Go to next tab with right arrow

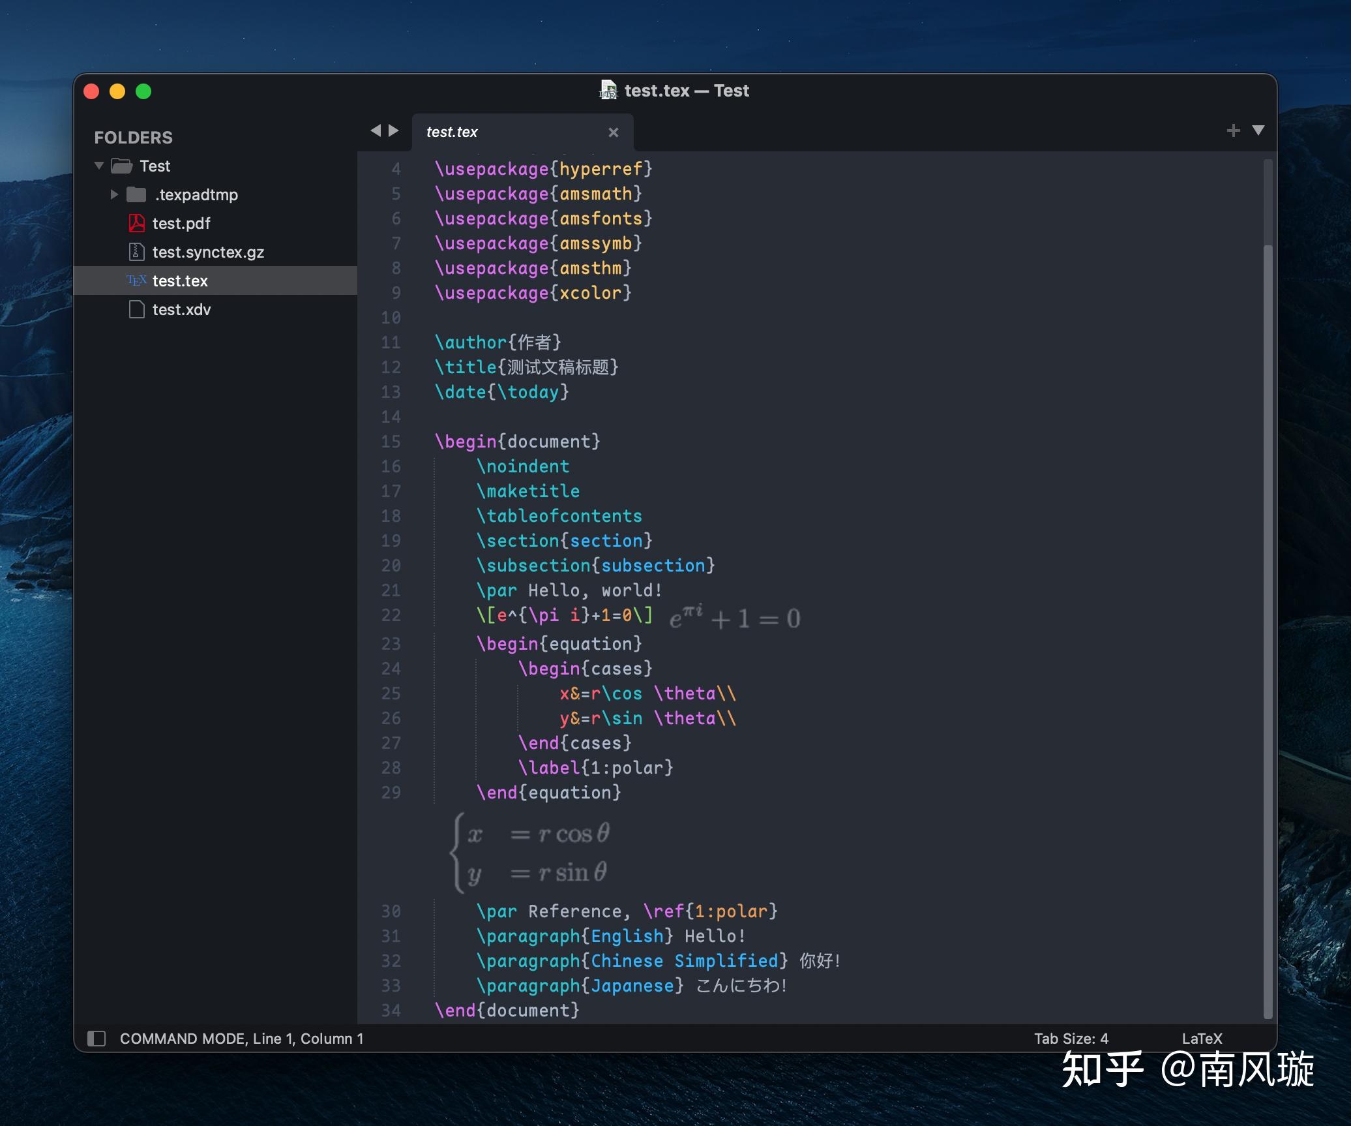click(394, 130)
